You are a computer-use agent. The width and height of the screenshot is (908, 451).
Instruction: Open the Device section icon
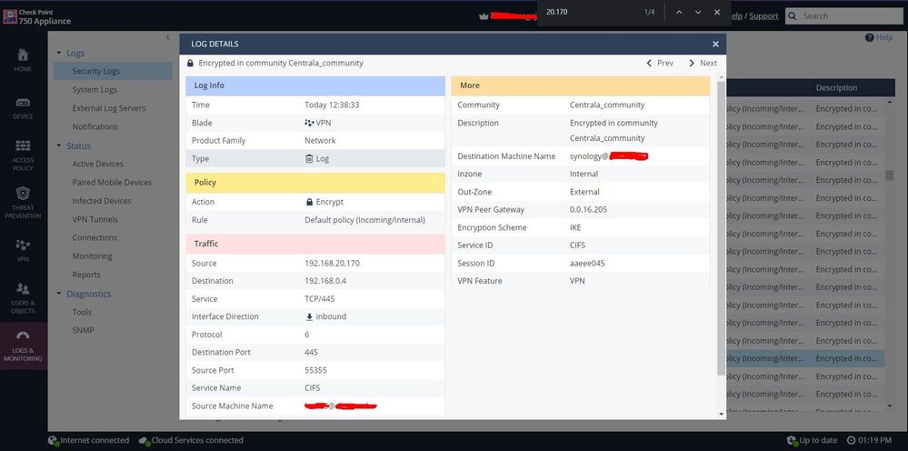23,107
